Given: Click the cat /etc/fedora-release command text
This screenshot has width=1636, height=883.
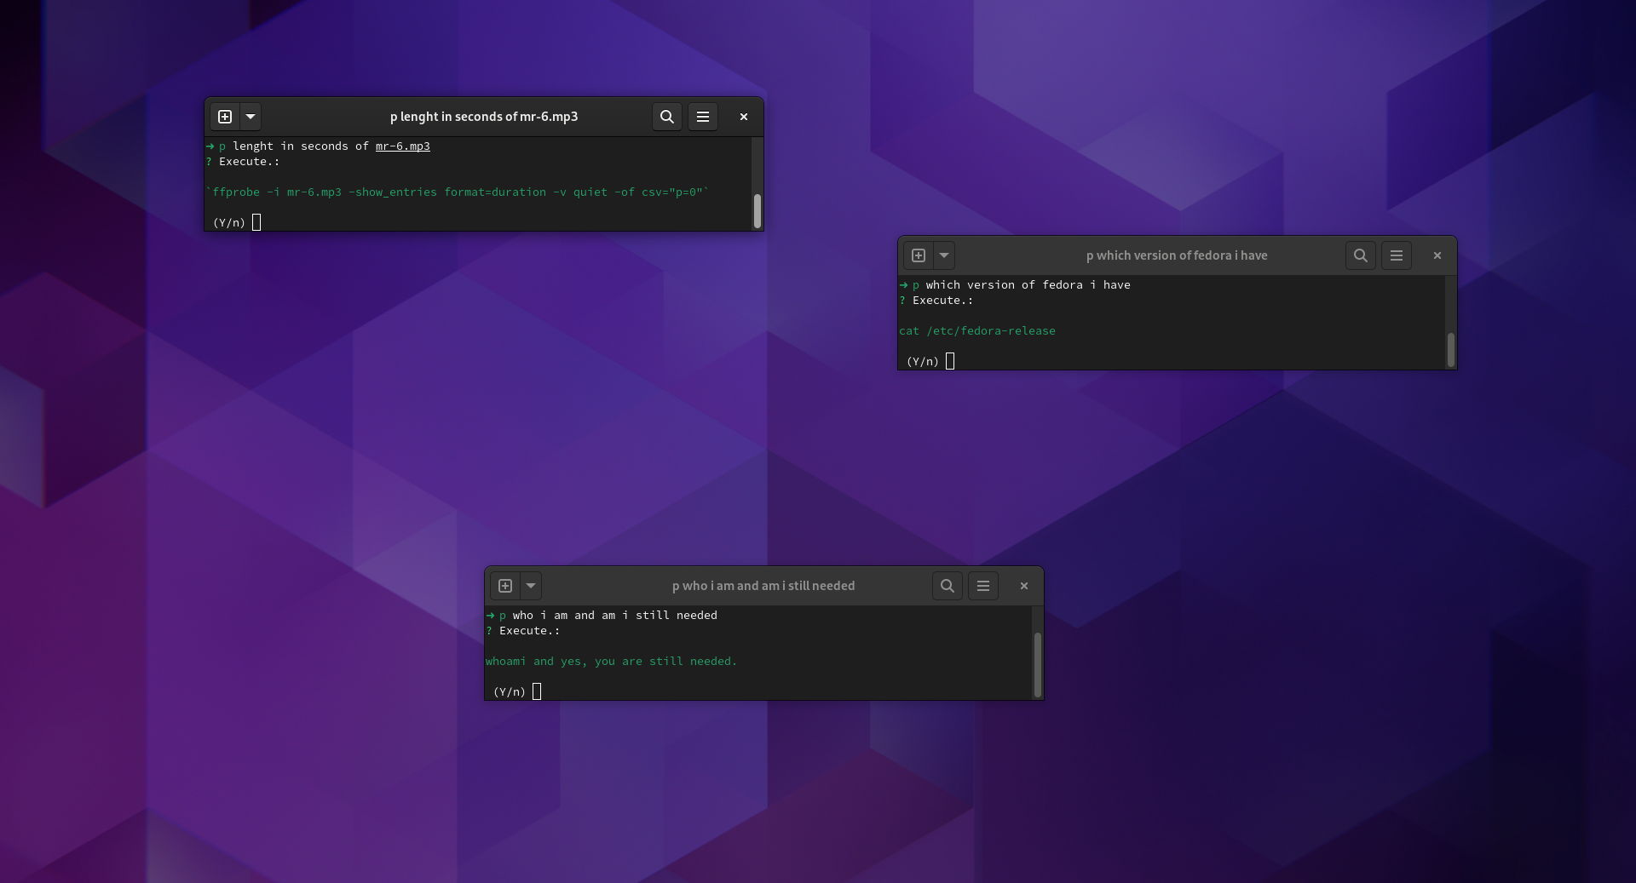Looking at the screenshot, I should point(977,331).
